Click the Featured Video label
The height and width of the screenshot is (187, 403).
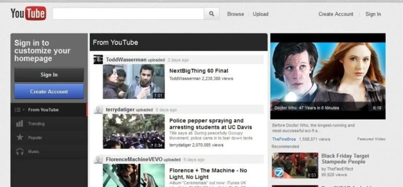click(371, 139)
